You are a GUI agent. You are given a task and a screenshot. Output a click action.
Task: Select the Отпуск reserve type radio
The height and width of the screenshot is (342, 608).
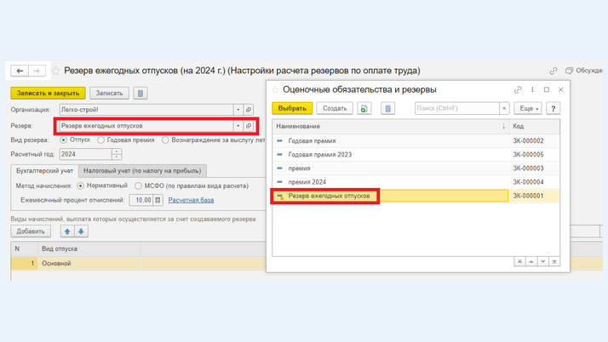point(63,140)
